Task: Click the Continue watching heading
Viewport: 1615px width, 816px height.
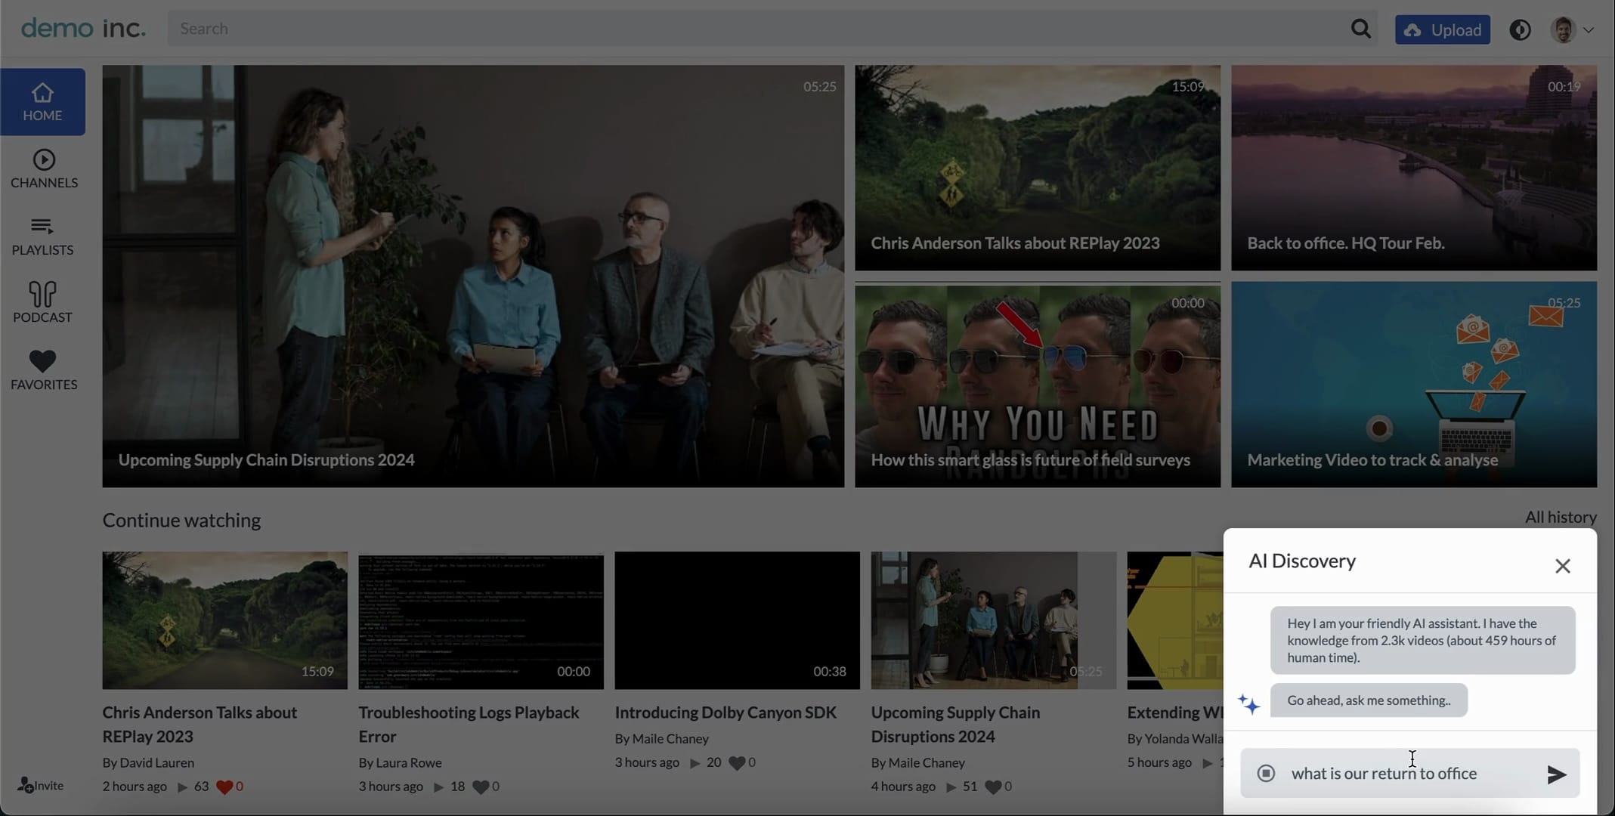Action: [182, 520]
